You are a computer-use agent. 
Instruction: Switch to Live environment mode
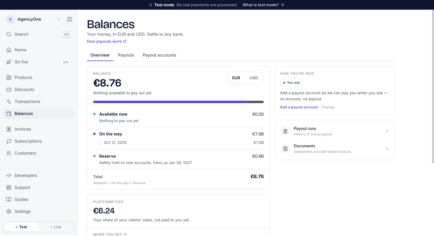56,227
